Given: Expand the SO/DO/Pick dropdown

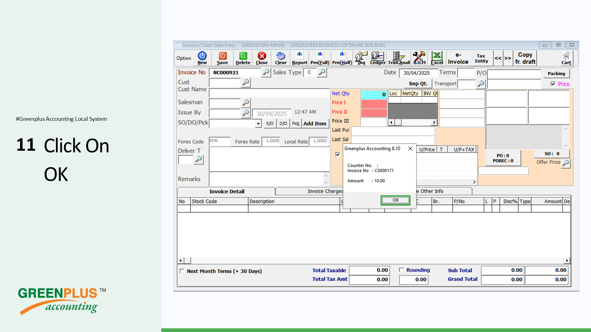Looking at the screenshot, I should point(258,124).
